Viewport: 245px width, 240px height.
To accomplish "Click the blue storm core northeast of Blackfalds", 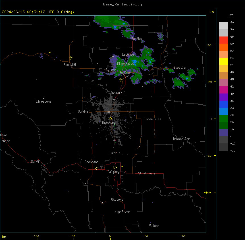I will [135, 62].
